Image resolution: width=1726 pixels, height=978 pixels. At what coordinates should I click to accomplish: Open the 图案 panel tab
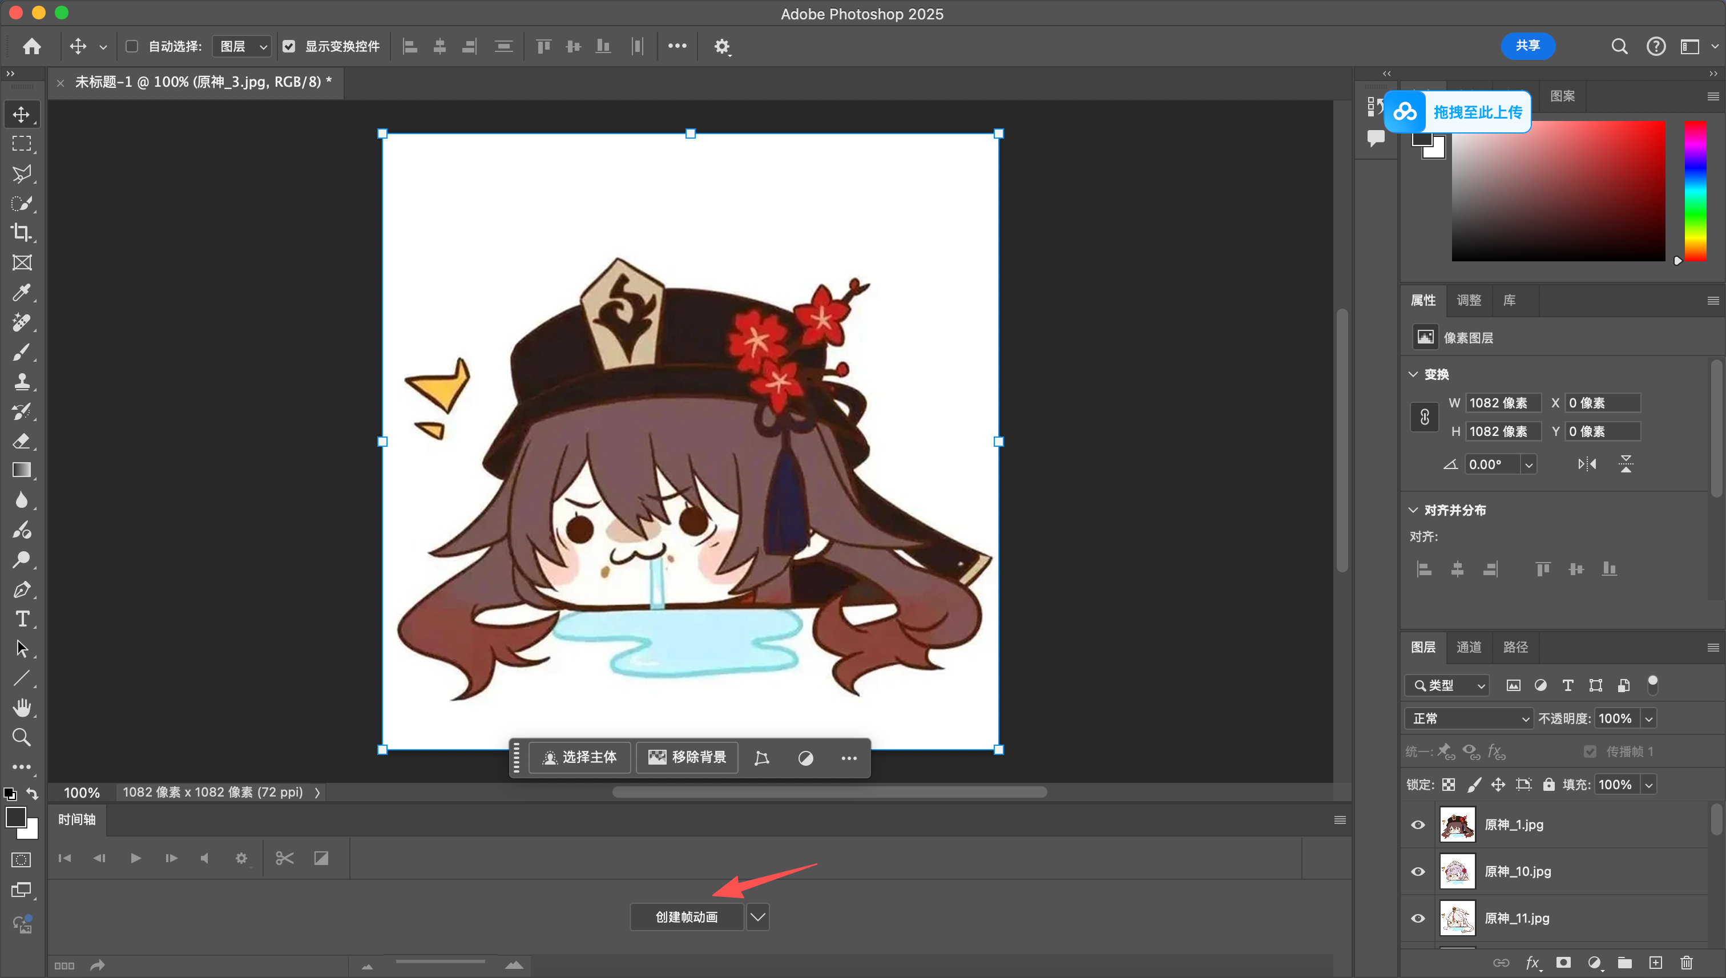(1562, 96)
